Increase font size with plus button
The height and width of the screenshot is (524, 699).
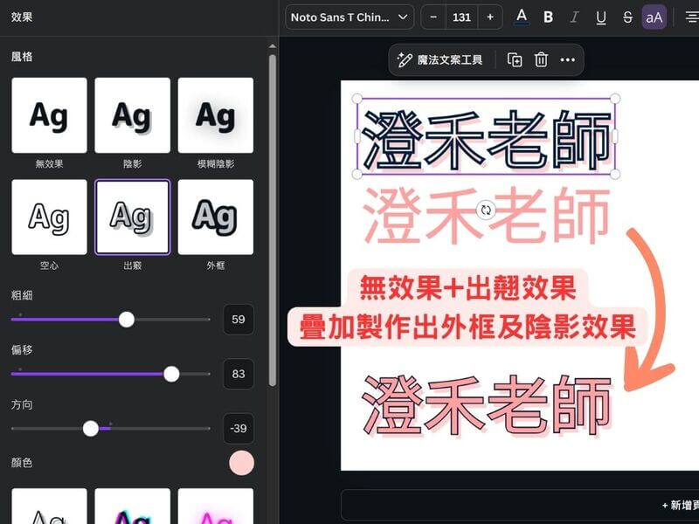click(490, 17)
